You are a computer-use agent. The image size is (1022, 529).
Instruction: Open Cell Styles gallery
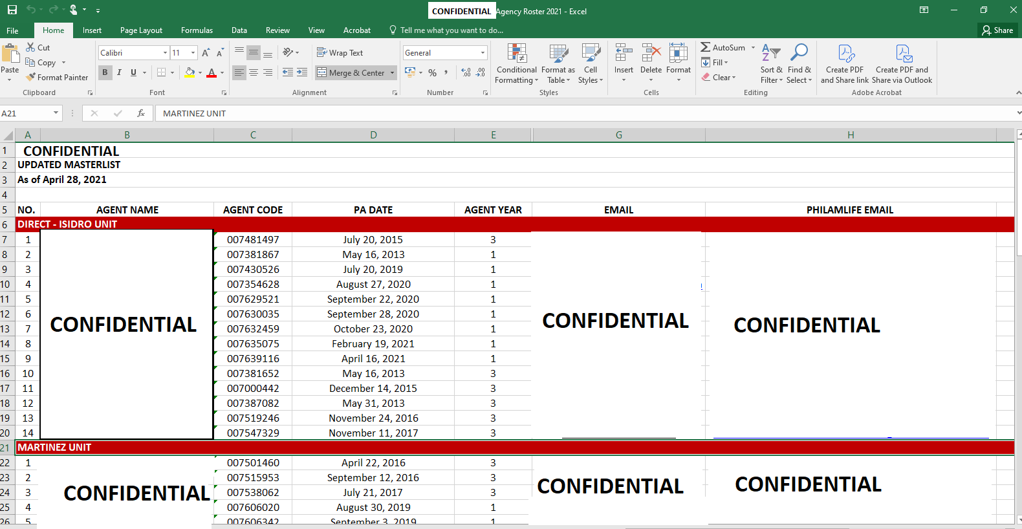coord(591,63)
